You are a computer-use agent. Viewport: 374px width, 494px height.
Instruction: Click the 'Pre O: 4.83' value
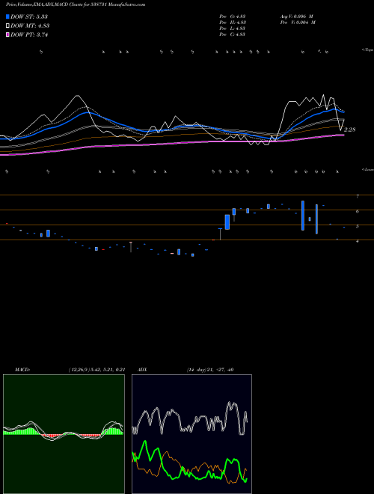[x=233, y=16]
